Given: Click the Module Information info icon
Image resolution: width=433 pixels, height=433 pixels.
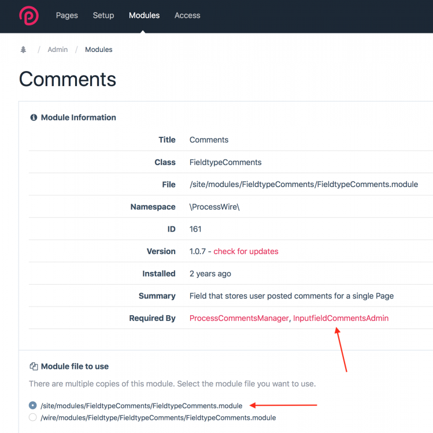Looking at the screenshot, I should (34, 117).
